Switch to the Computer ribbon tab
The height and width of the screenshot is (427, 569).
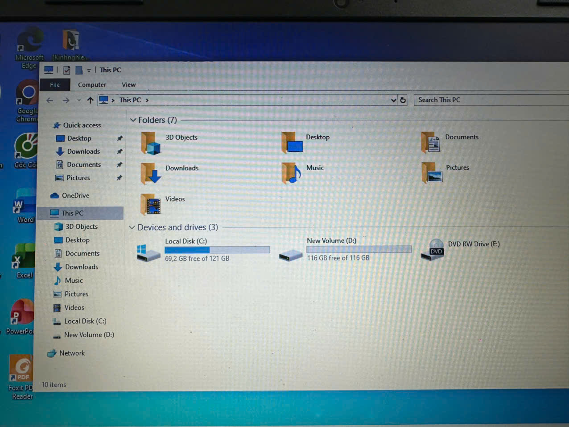(92, 85)
